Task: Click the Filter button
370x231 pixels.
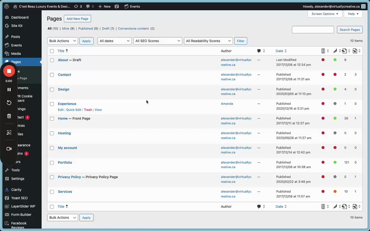Action: click(241, 41)
